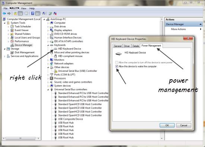Expand the Services and Applications node

click(x=5, y=56)
